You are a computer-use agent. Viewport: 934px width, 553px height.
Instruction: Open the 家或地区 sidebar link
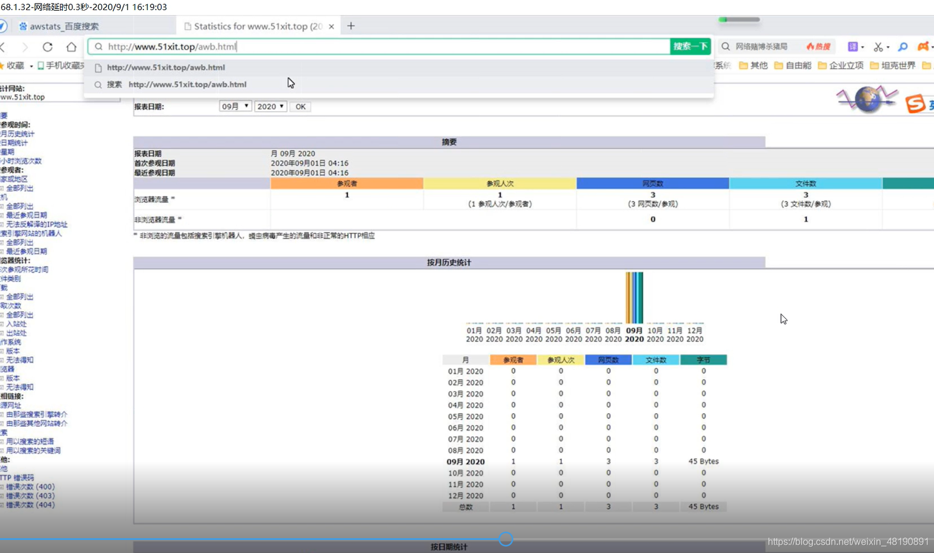coord(14,179)
